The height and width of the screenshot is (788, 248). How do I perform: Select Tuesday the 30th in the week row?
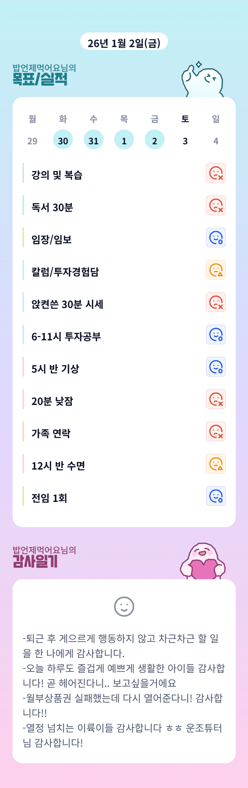coord(63,140)
